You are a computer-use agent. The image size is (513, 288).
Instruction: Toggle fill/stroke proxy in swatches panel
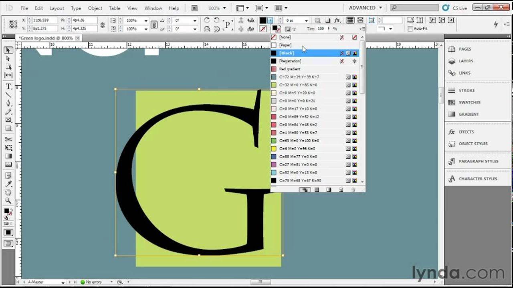[276, 29]
